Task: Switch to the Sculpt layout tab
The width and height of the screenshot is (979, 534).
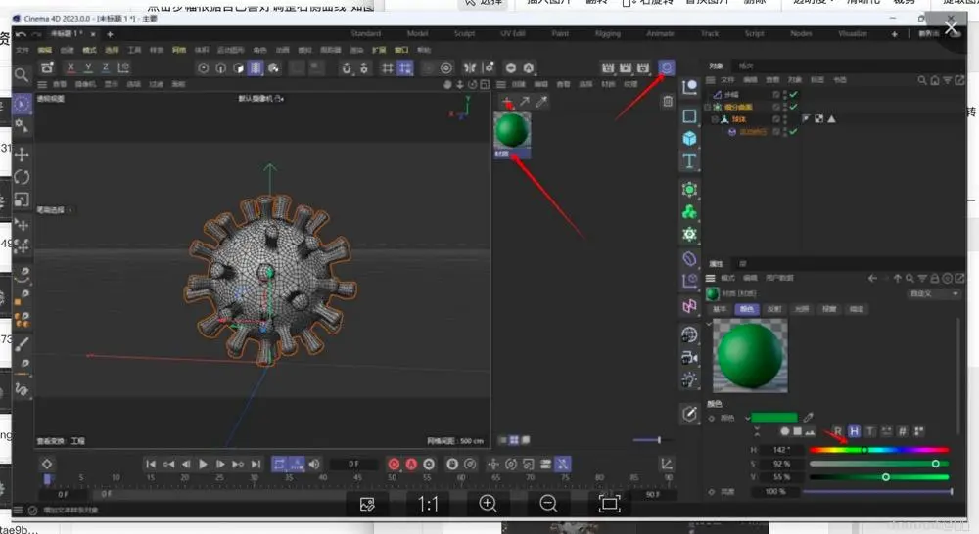Action: (464, 33)
